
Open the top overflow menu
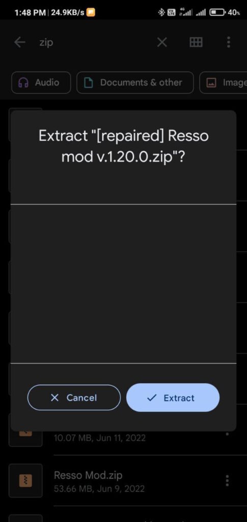tap(228, 42)
